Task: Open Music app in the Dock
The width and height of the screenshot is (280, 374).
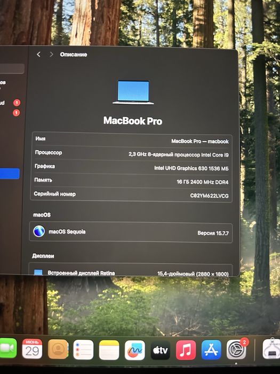Action: (x=186, y=350)
